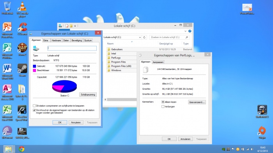Uncheck the index file contents checkbox
Screen dimensions: 273x153
(x=34, y=110)
